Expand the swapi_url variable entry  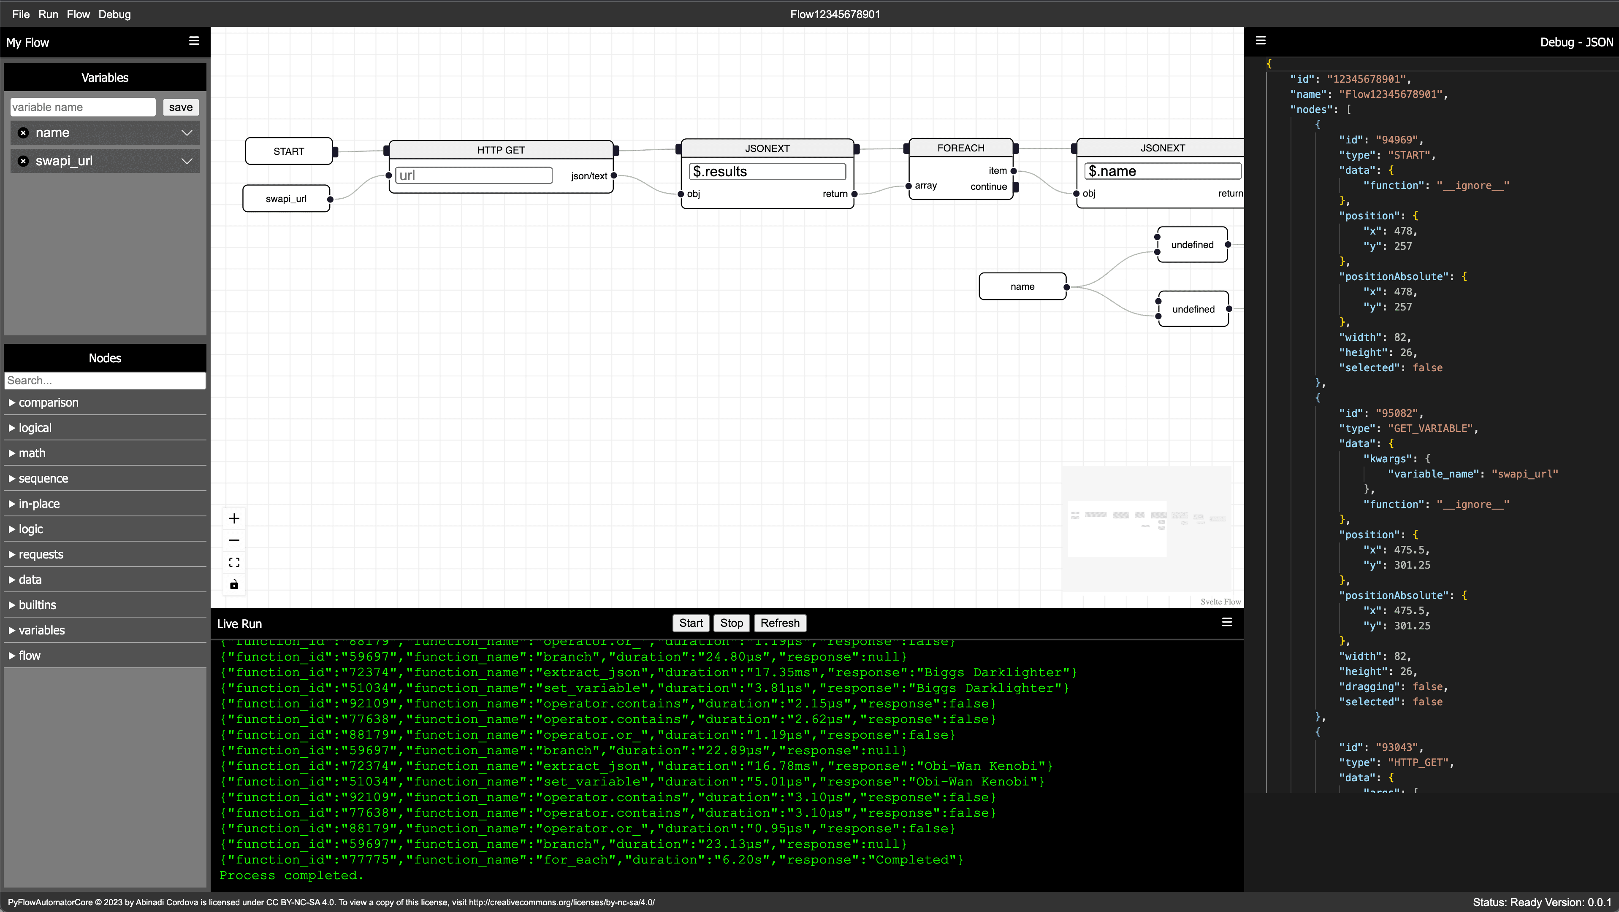(186, 161)
